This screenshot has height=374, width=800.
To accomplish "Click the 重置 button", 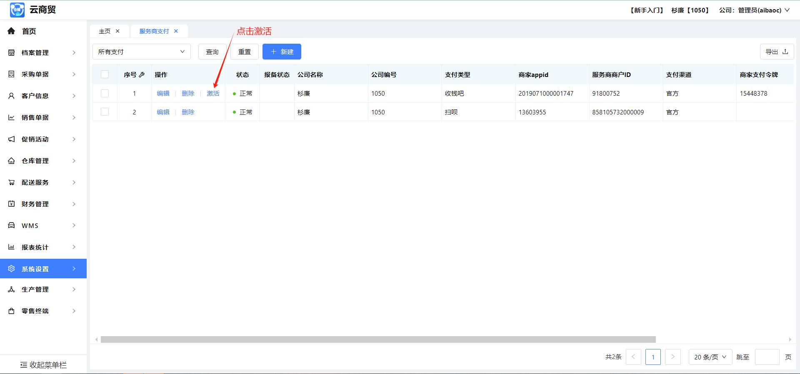I will pyautogui.click(x=245, y=52).
